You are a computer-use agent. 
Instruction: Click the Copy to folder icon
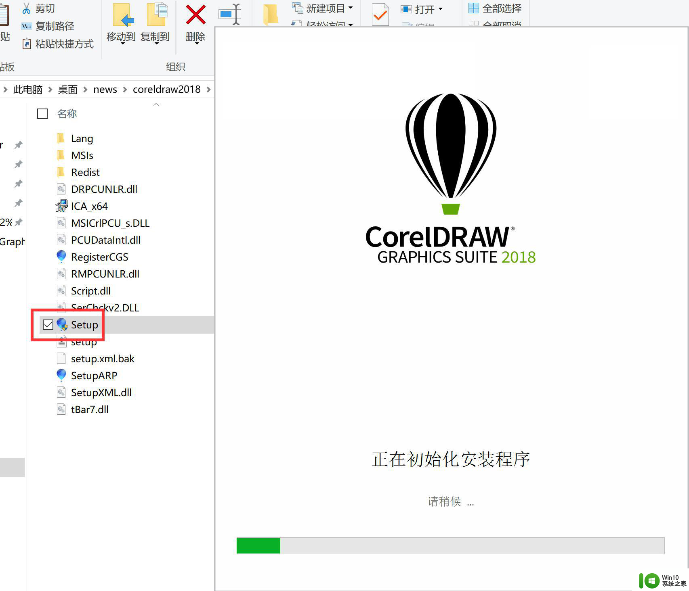(x=157, y=15)
